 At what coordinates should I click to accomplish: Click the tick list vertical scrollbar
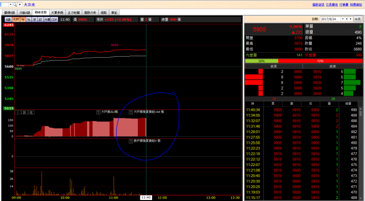(360, 153)
